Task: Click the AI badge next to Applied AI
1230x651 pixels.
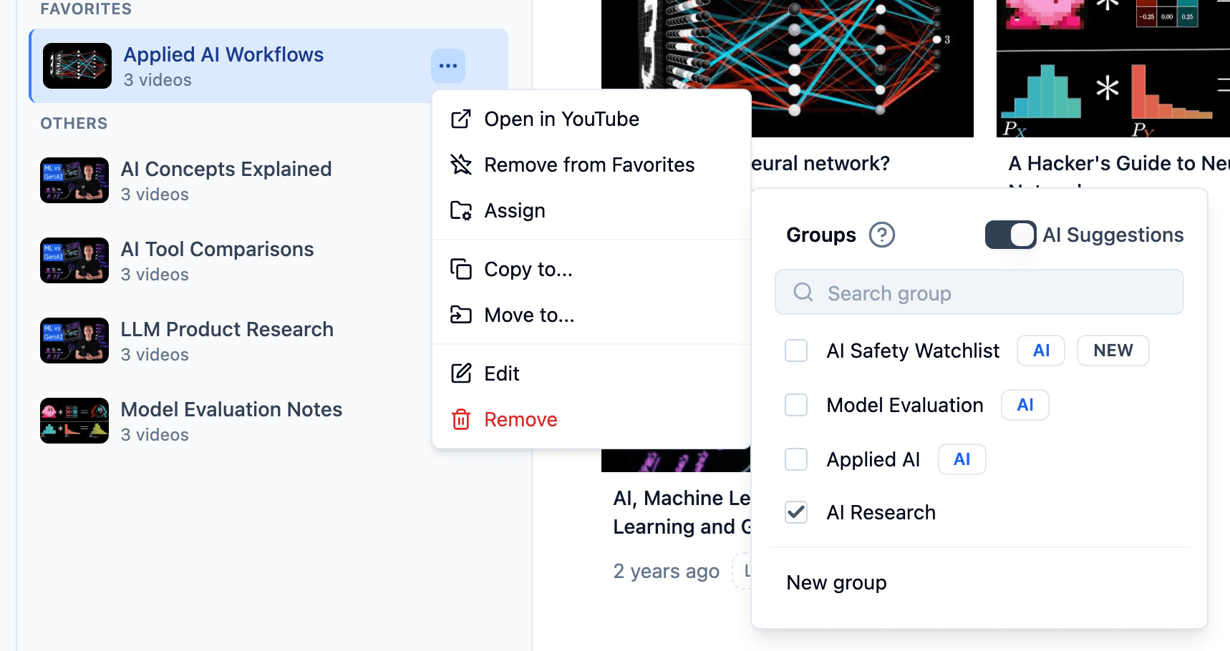Action: pyautogui.click(x=962, y=459)
